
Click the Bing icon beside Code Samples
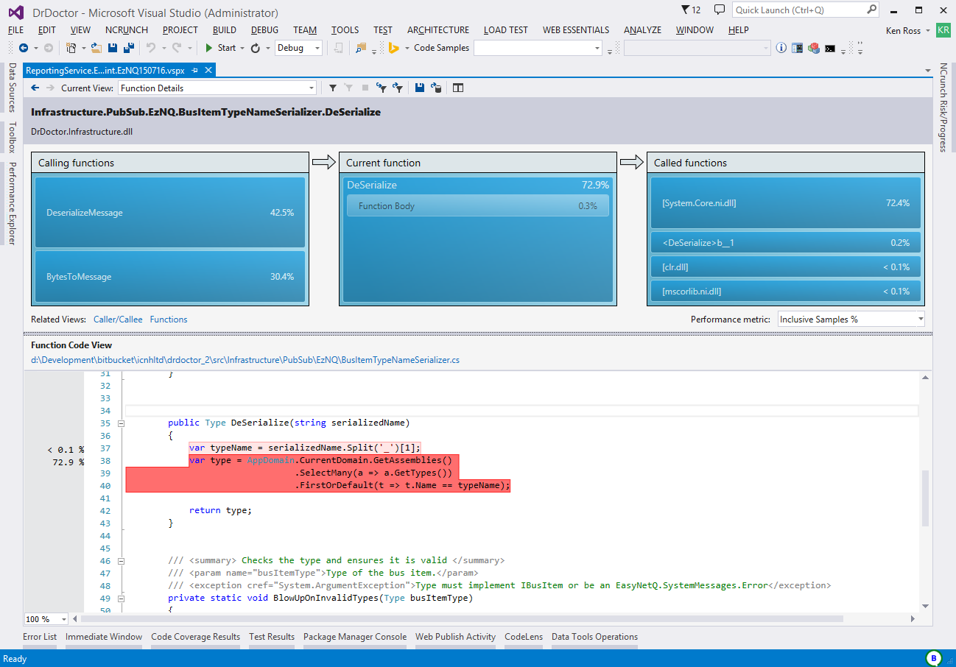point(394,48)
